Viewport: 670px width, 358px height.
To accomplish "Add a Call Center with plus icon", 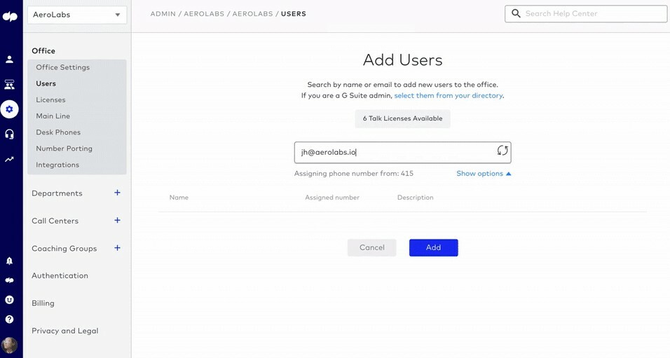I will [x=117, y=221].
